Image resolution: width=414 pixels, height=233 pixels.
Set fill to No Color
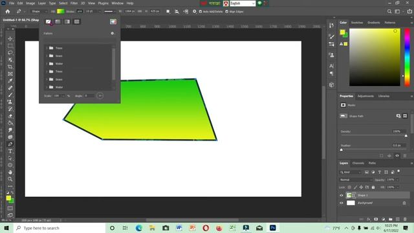48,21
